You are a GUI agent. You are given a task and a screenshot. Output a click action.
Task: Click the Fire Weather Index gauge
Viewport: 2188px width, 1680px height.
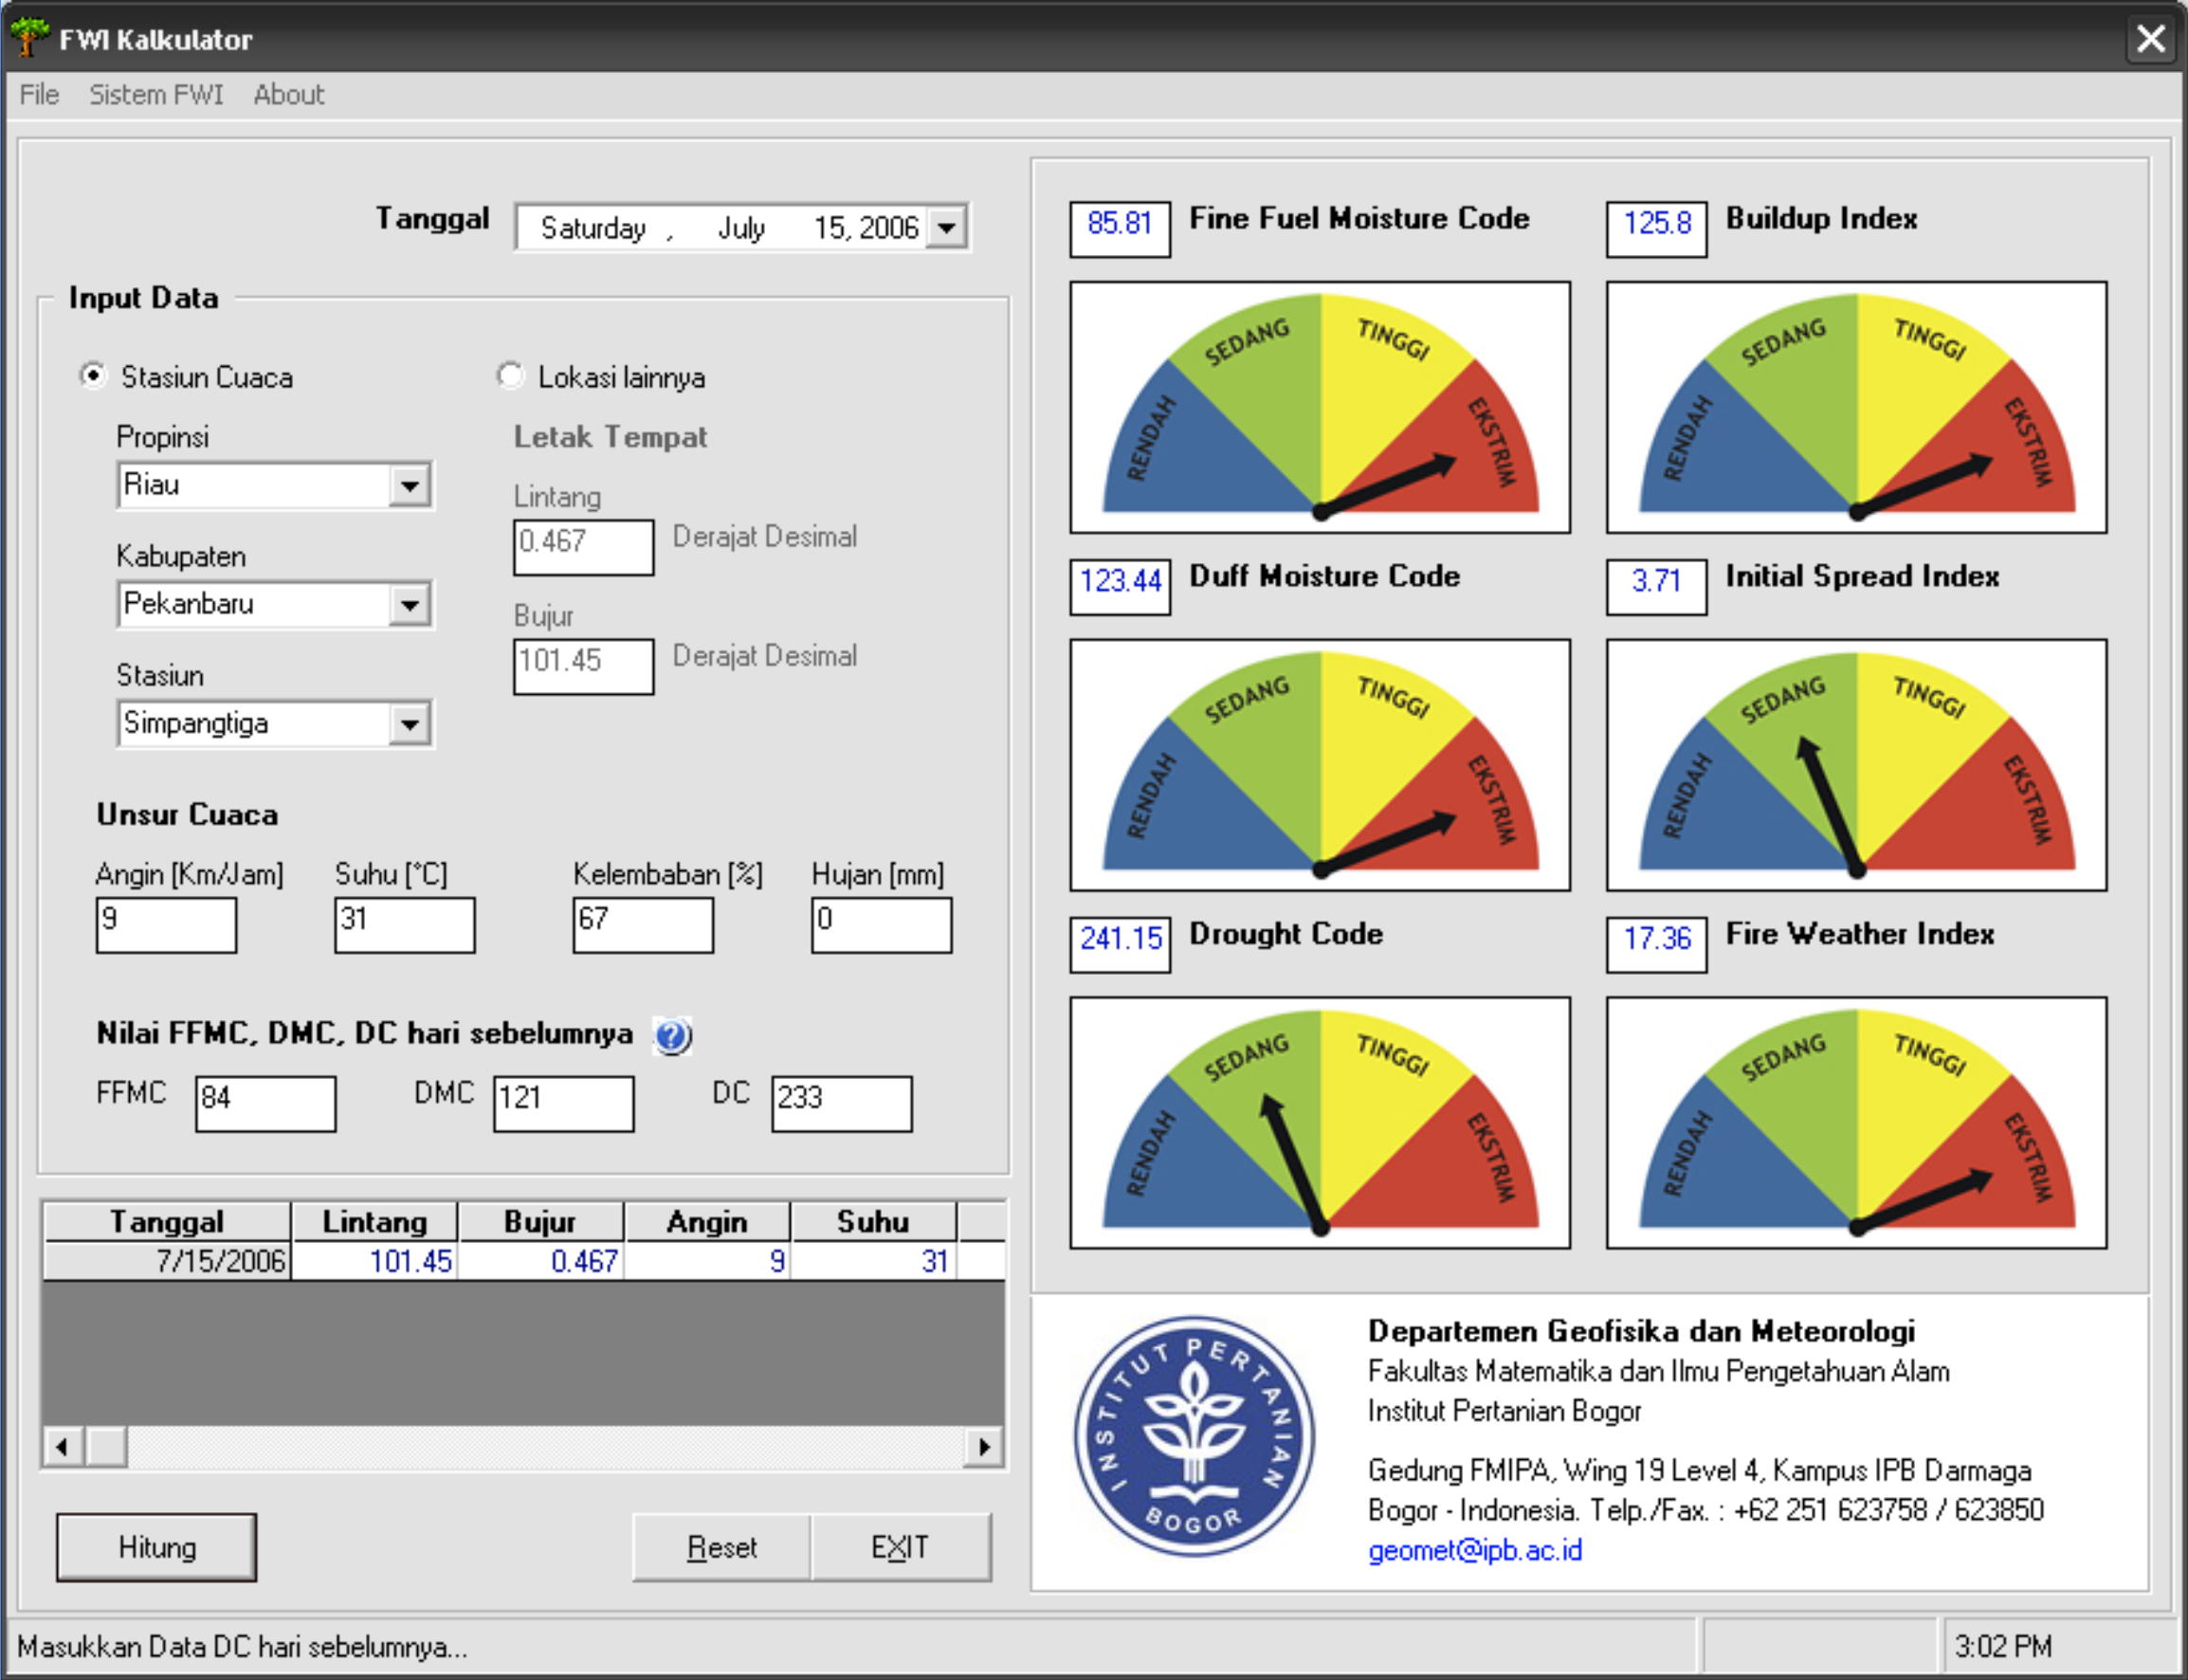click(1856, 1122)
